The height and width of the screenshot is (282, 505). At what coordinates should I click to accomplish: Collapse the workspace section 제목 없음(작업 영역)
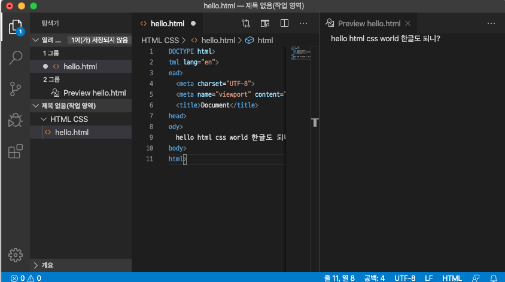point(36,106)
